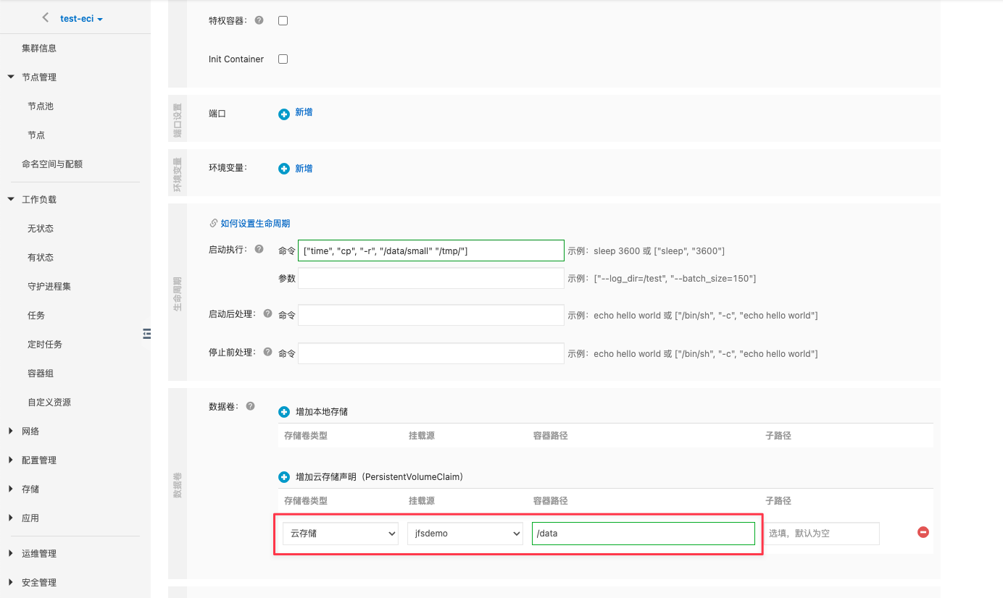Image resolution: width=1003 pixels, height=598 pixels.
Task: Click the plus icon to add port
Action: [284, 114]
